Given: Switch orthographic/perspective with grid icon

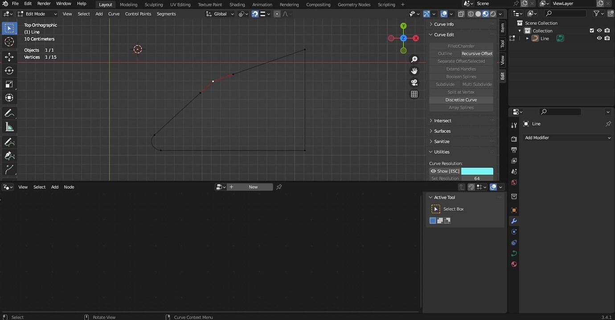Looking at the screenshot, I should pyautogui.click(x=414, y=94).
